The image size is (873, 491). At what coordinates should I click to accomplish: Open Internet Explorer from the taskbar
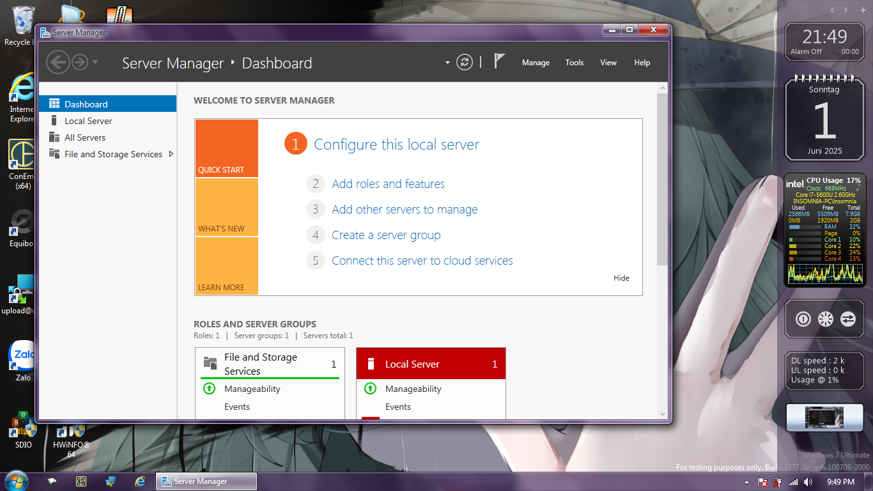point(140,481)
